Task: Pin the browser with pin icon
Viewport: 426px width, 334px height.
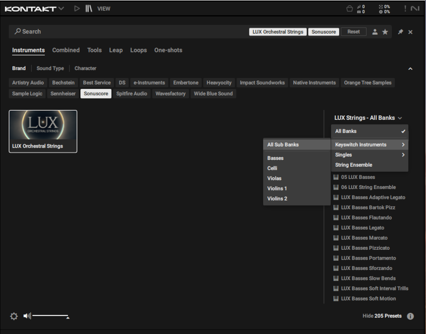Action: coord(400,32)
